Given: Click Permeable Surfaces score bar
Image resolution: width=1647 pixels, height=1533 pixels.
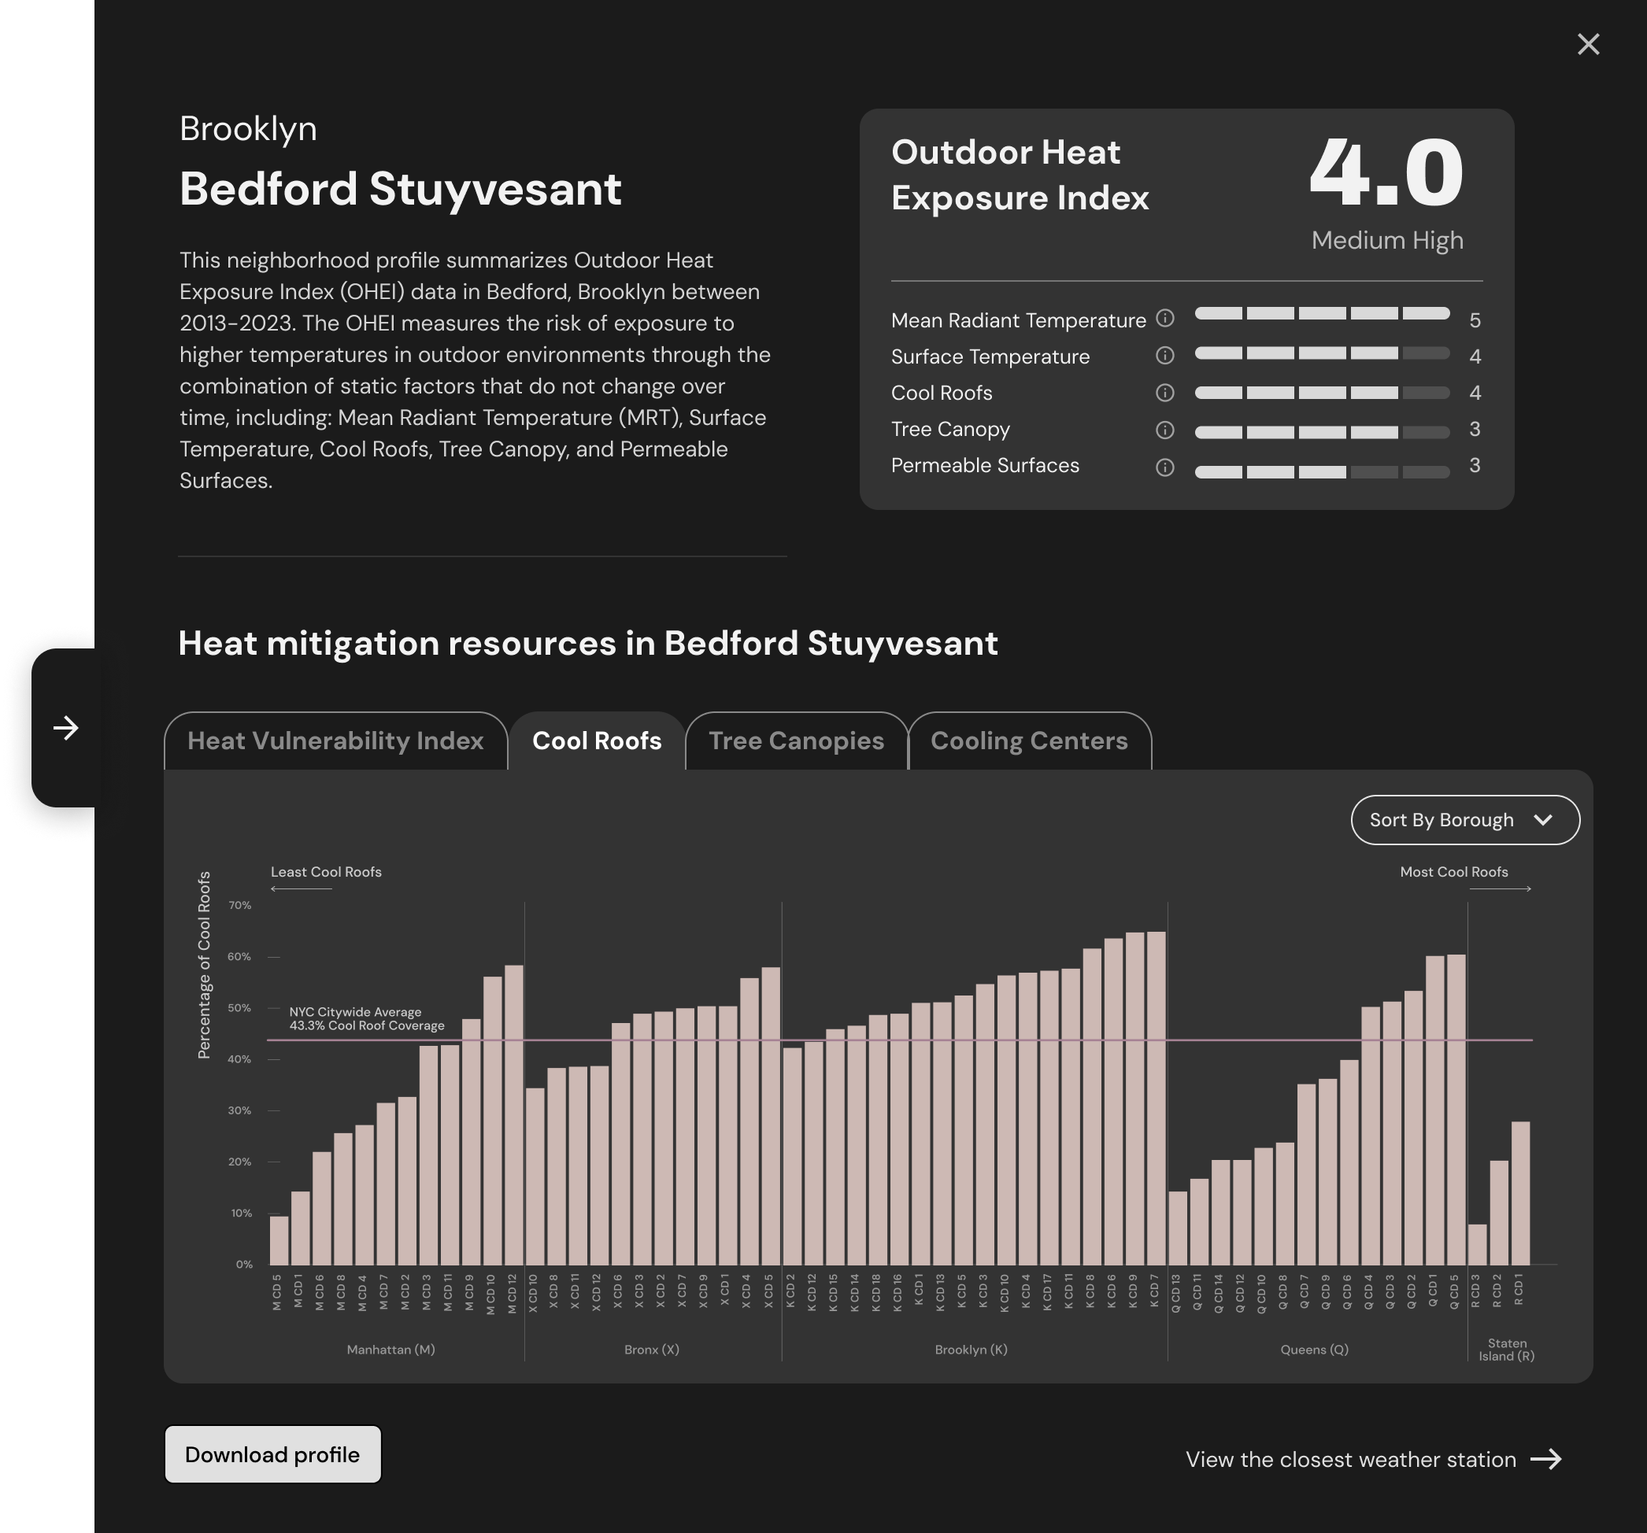Looking at the screenshot, I should pyautogui.click(x=1322, y=472).
